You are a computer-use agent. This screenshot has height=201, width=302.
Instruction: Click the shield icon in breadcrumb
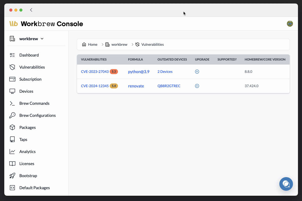pos(137,44)
